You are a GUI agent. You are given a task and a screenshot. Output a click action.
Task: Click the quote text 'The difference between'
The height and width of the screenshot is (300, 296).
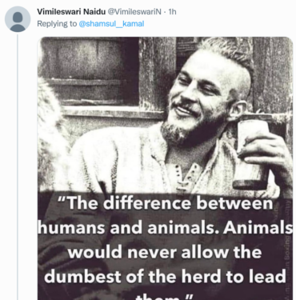166,203
